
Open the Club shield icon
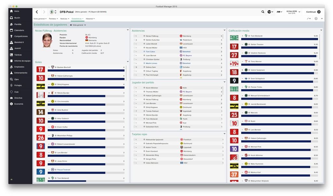(11, 92)
